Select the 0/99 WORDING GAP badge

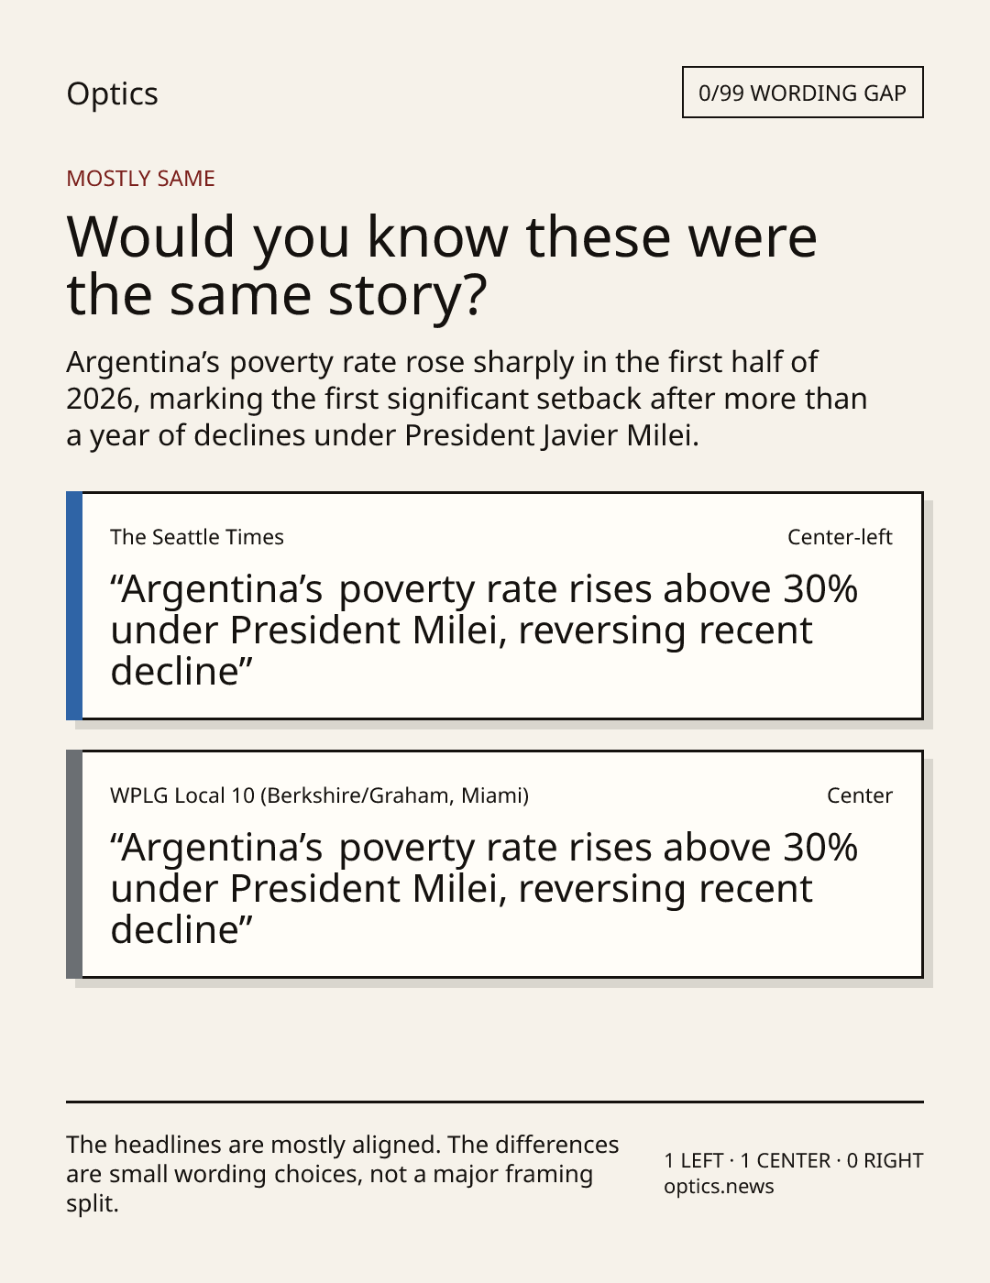point(802,93)
